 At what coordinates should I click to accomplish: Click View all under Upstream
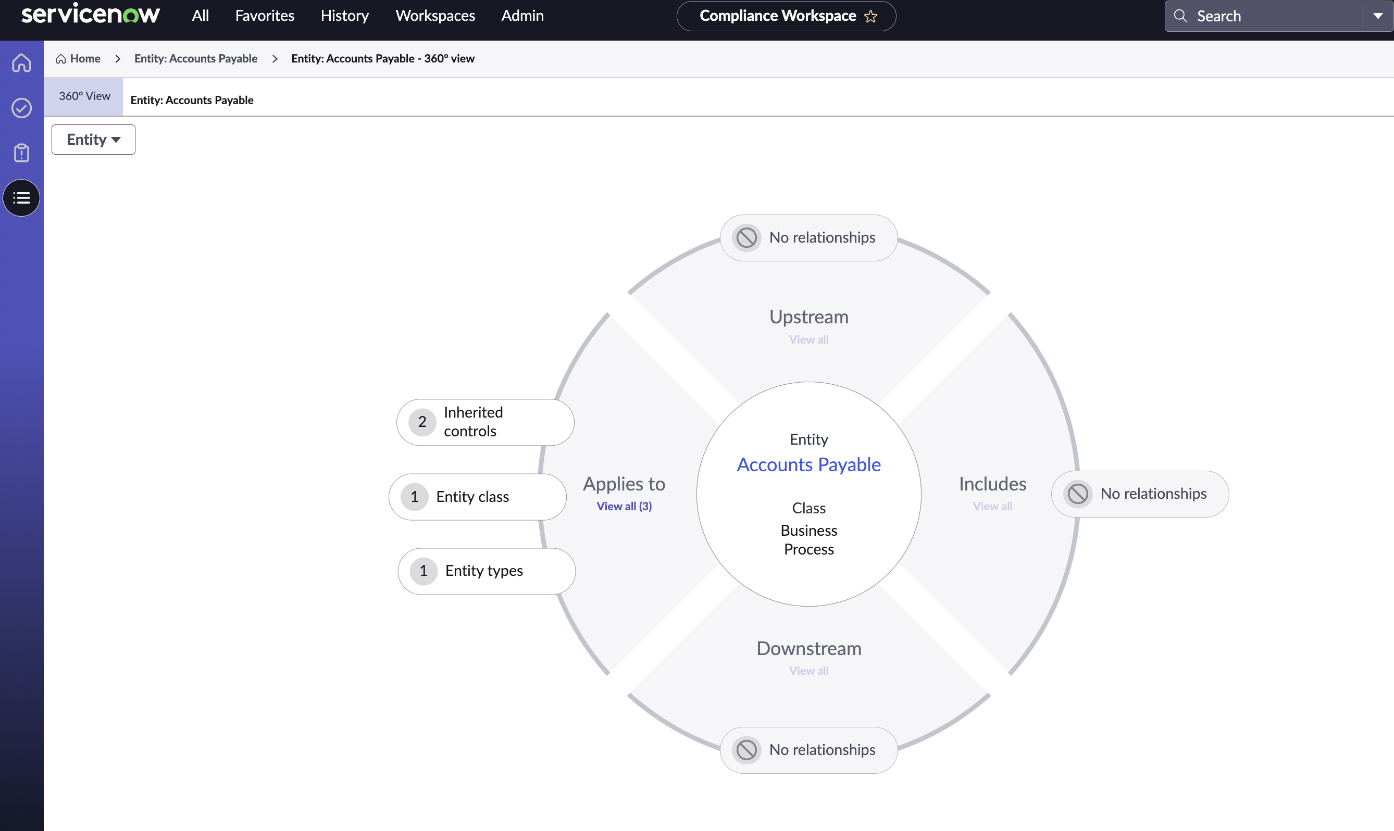808,339
